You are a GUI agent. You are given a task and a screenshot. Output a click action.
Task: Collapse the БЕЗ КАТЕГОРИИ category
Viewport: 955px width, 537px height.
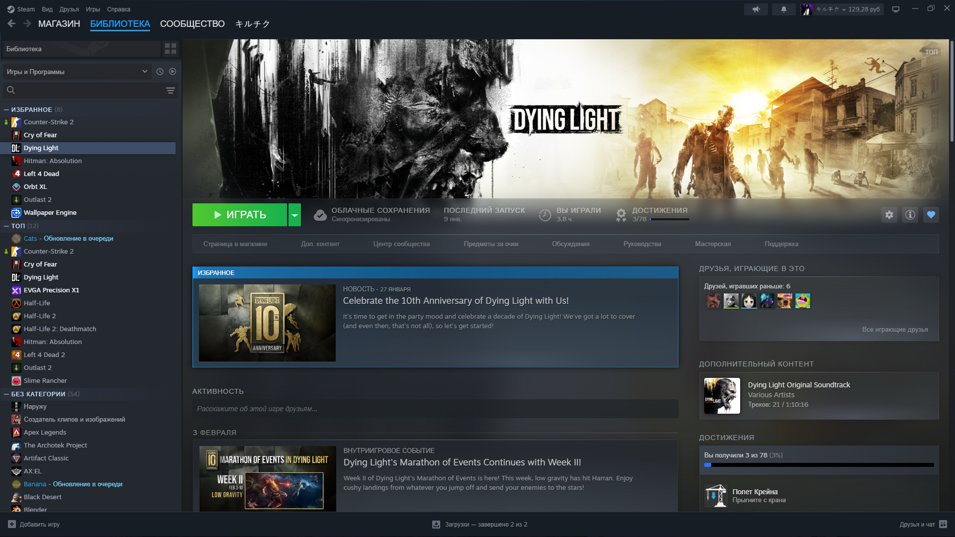click(6, 394)
